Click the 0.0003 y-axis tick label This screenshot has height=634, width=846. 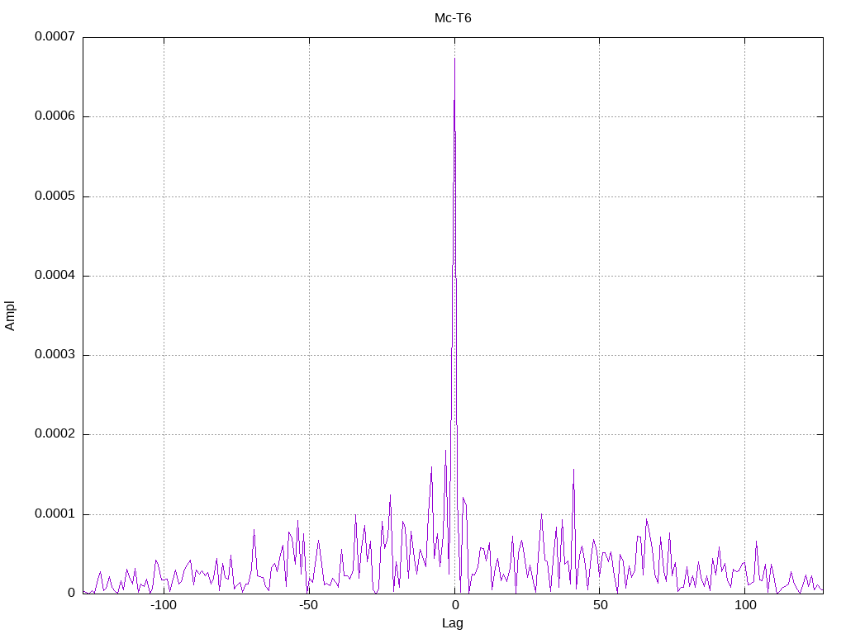pyautogui.click(x=55, y=354)
